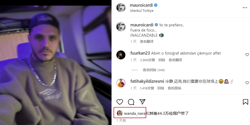Open Istanbul Türkiye location link
The image size is (250, 125).
click(x=142, y=11)
